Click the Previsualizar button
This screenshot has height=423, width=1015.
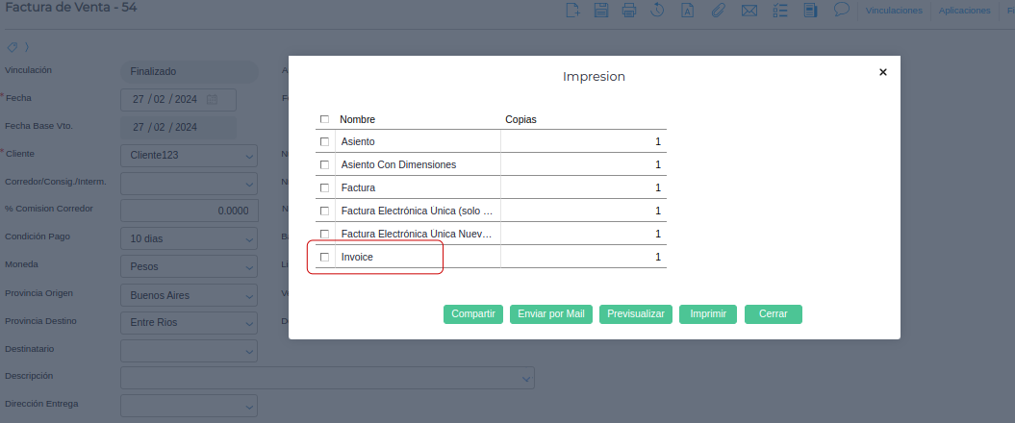pos(635,313)
